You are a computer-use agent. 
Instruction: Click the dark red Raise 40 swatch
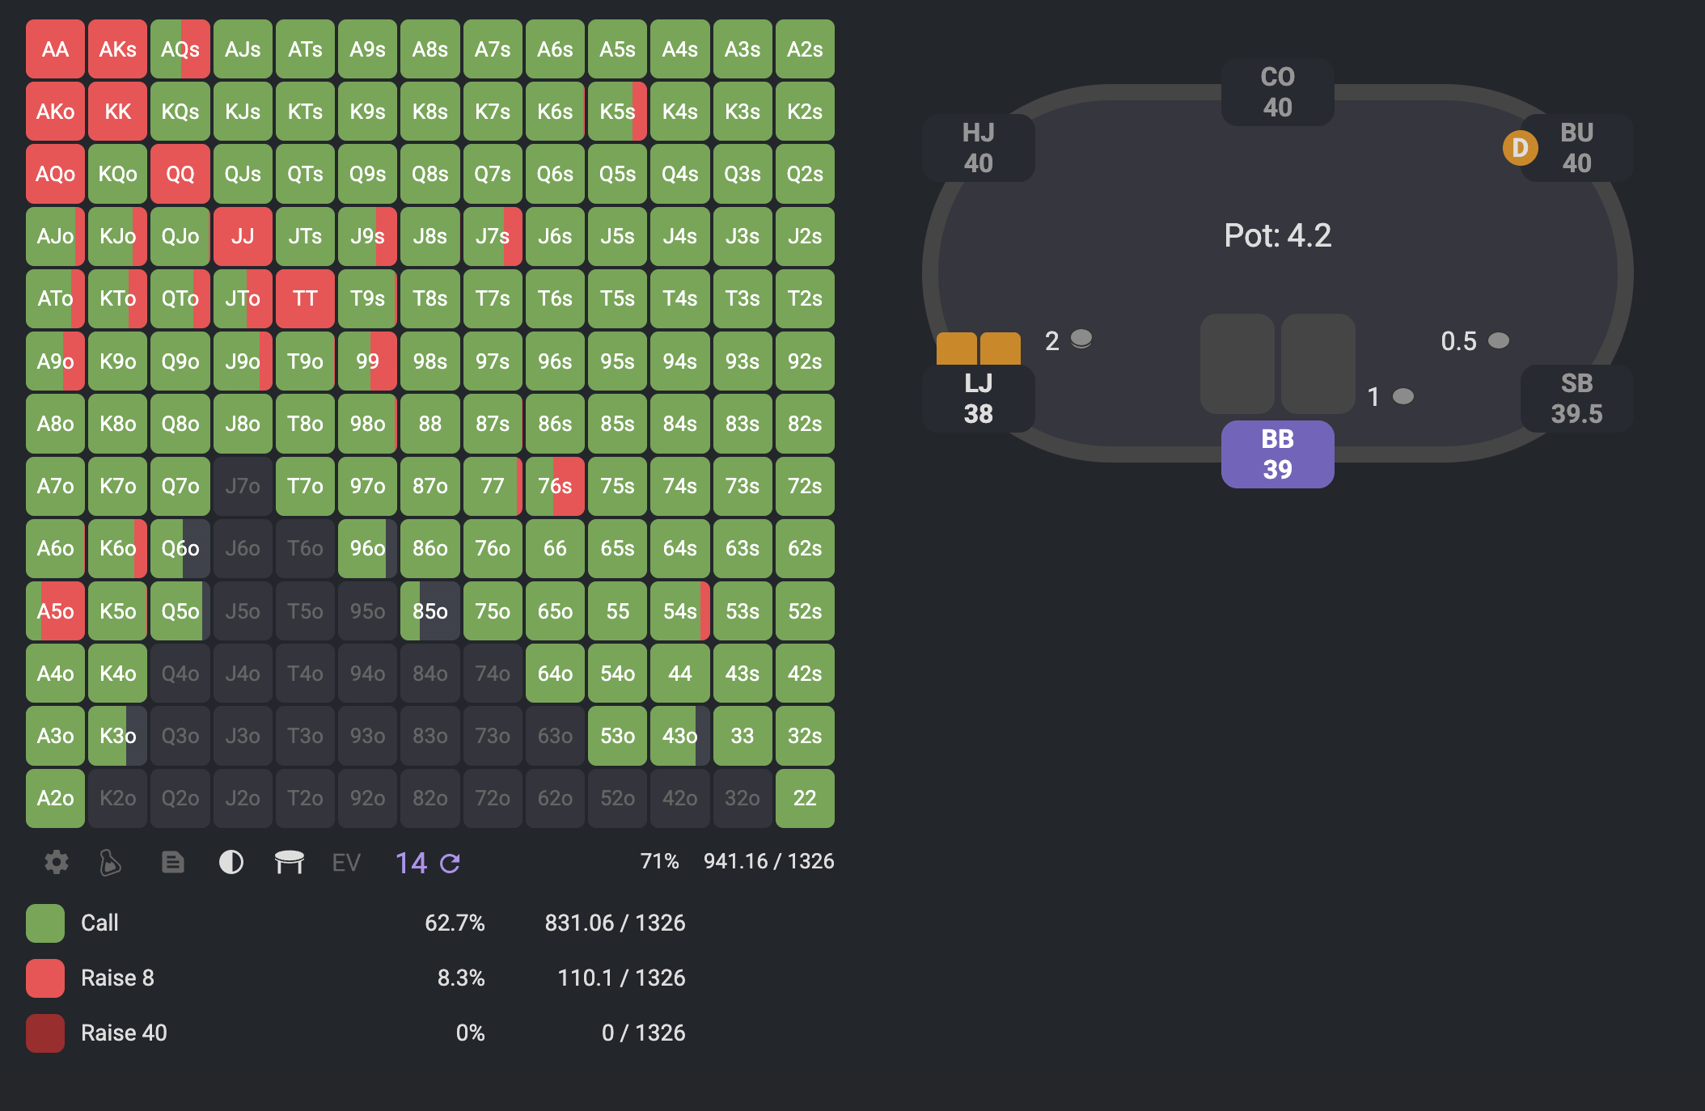[45, 1033]
